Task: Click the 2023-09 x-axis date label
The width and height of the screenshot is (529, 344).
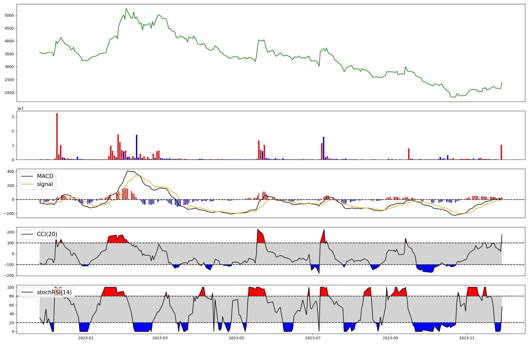Action: point(390,338)
